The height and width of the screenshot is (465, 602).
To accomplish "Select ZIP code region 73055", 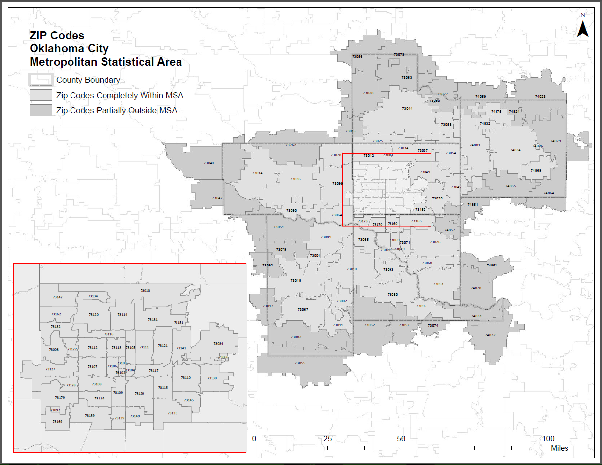I will click(300, 362).
